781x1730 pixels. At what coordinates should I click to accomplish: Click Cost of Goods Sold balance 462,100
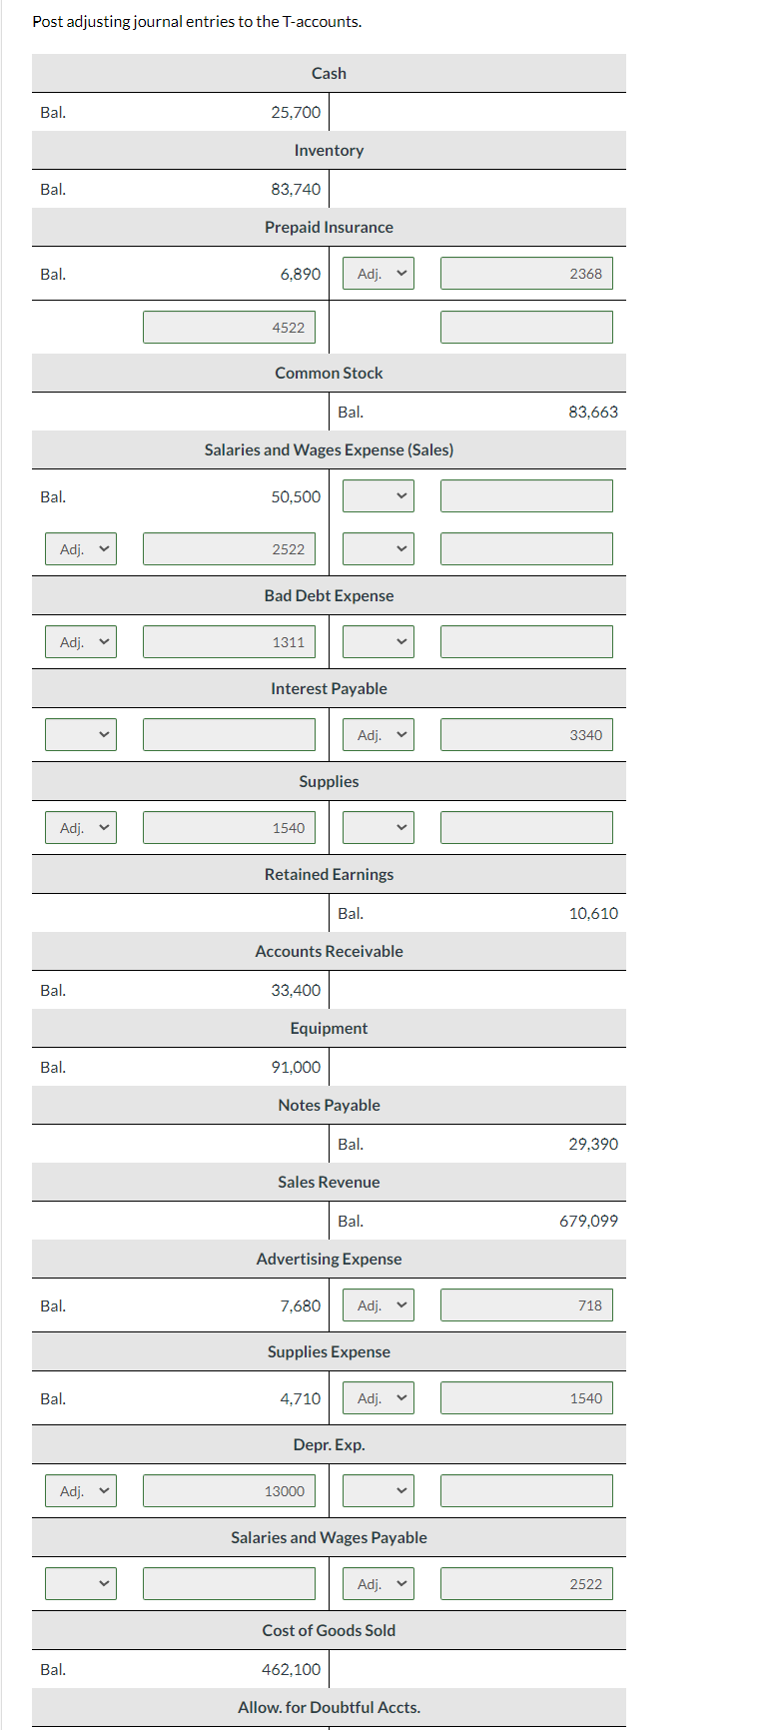click(292, 1669)
